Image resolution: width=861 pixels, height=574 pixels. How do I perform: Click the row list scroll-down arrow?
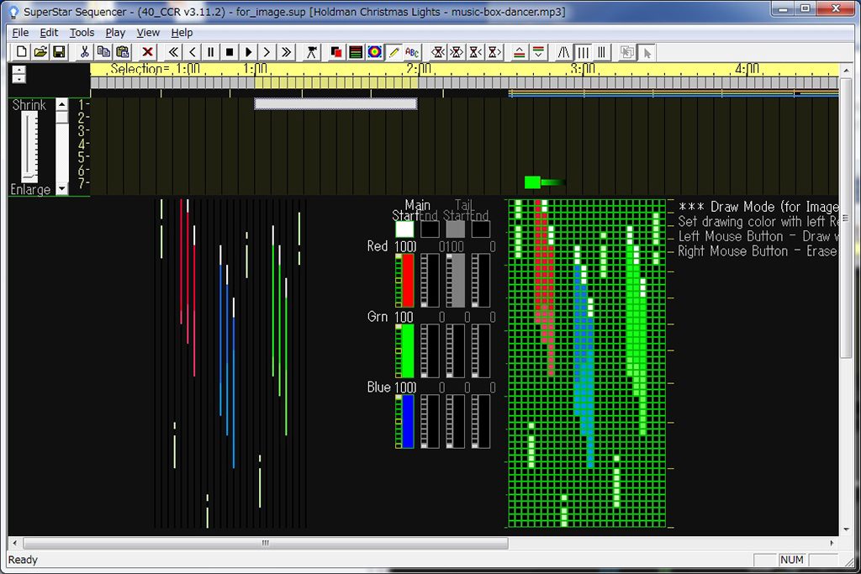62,188
